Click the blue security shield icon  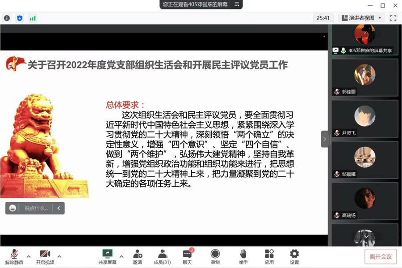tap(20, 18)
